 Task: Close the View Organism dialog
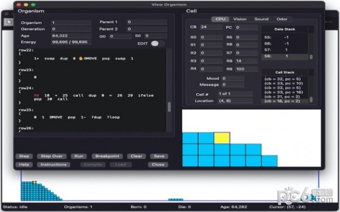point(158,165)
